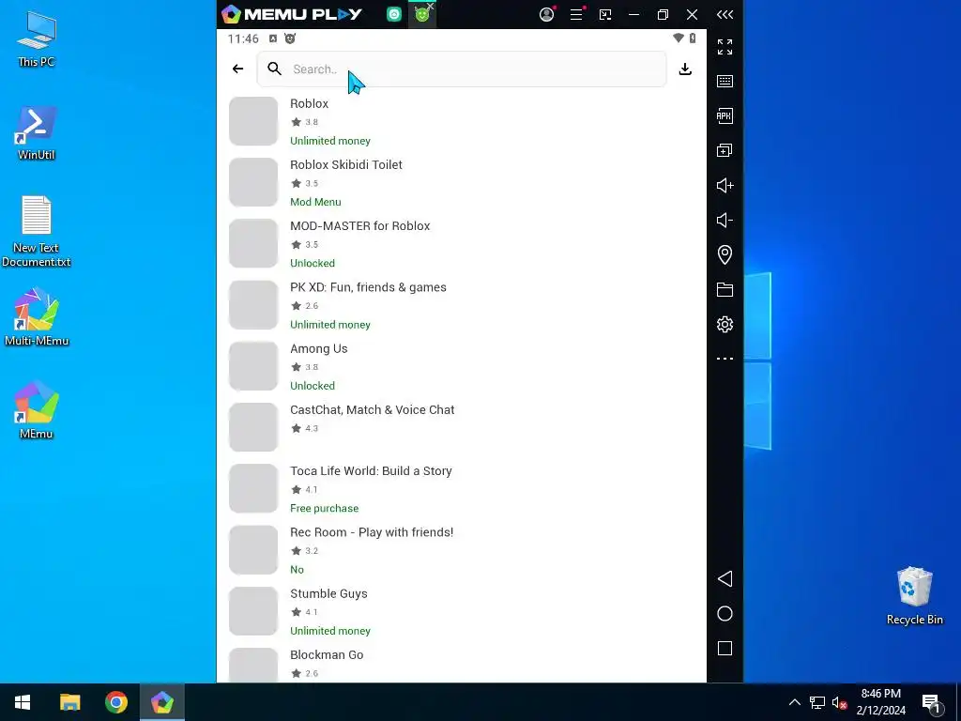The height and width of the screenshot is (721, 961).
Task: Open PK XD: Fun, friends & games
Action: (462, 305)
